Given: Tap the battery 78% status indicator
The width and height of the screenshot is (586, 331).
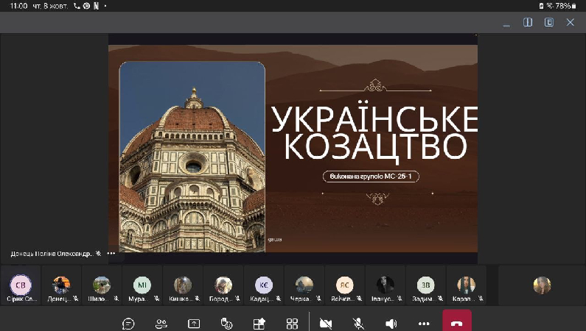Looking at the screenshot, I should (x=565, y=6).
